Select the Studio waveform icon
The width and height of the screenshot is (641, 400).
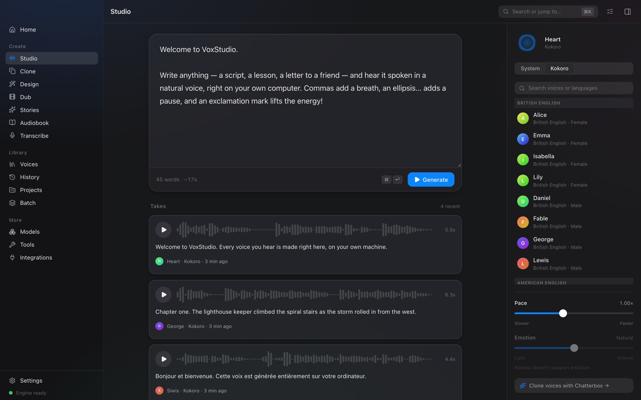(x=12, y=58)
